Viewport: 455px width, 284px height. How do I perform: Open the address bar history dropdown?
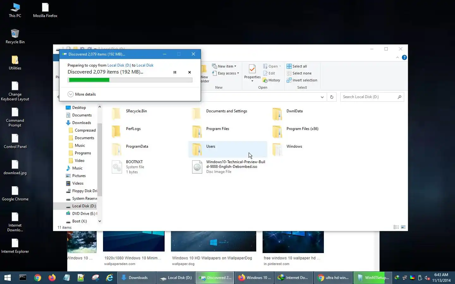(x=322, y=97)
